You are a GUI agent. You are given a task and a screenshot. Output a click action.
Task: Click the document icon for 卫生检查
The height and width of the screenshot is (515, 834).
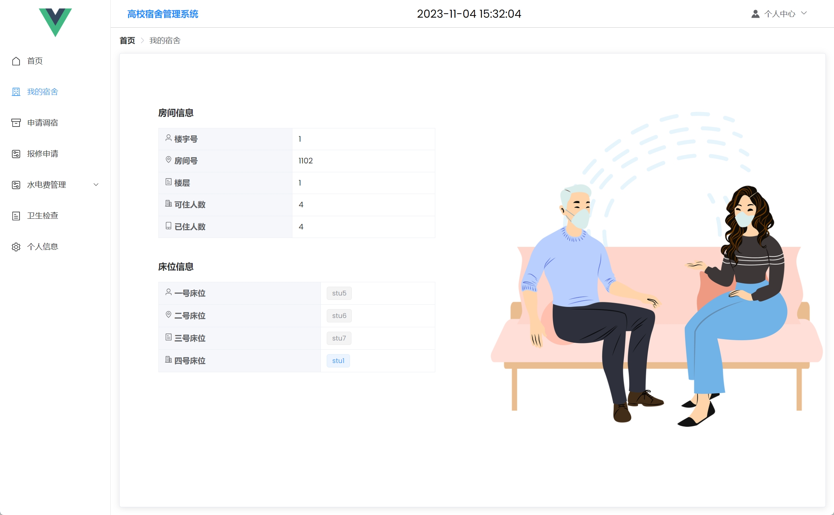[x=16, y=216]
